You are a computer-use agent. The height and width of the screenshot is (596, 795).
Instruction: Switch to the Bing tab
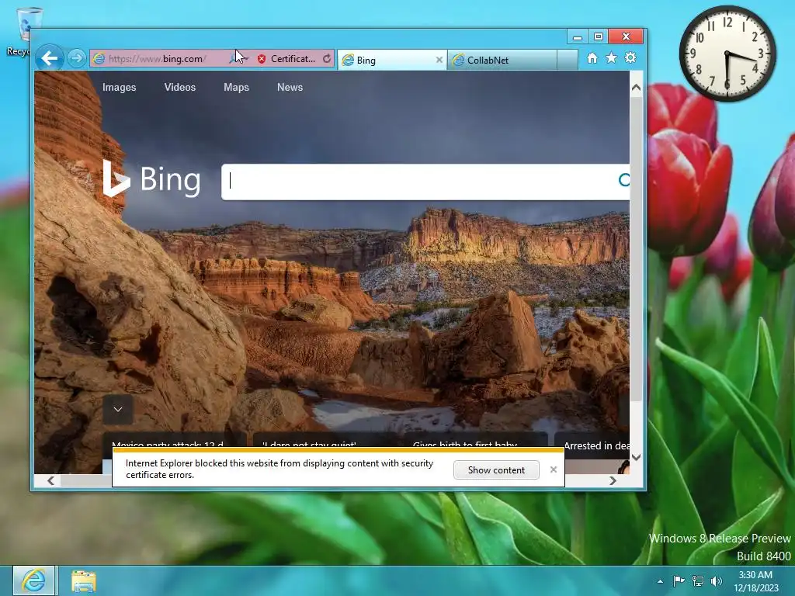tap(387, 61)
